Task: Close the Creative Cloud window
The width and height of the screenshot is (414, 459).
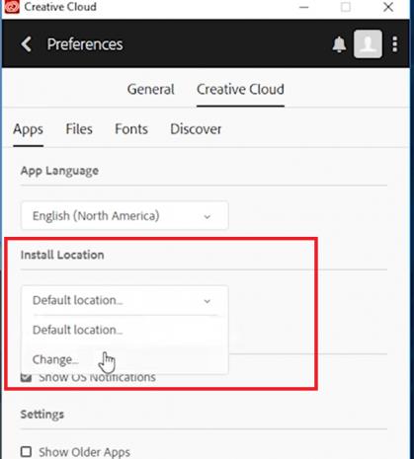Action: tap(388, 7)
